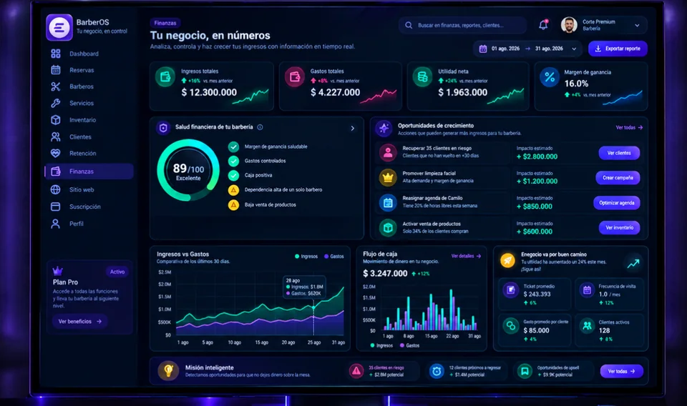Open Ver detalles link in Flujo de caja
The image size is (687, 406).
pyautogui.click(x=466, y=256)
